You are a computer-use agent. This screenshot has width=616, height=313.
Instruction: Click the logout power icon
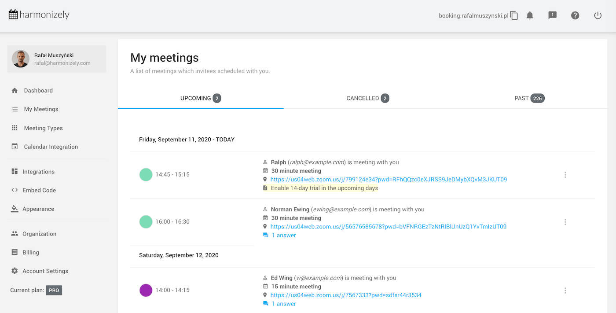598,15
